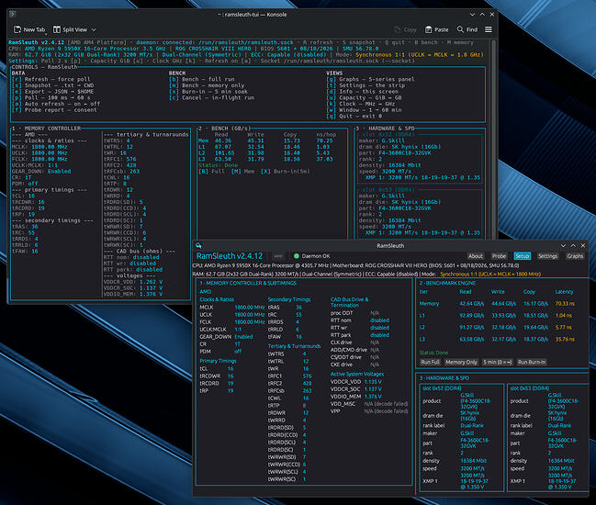Select the Probe tab
This screenshot has height=505, width=596.
point(499,256)
